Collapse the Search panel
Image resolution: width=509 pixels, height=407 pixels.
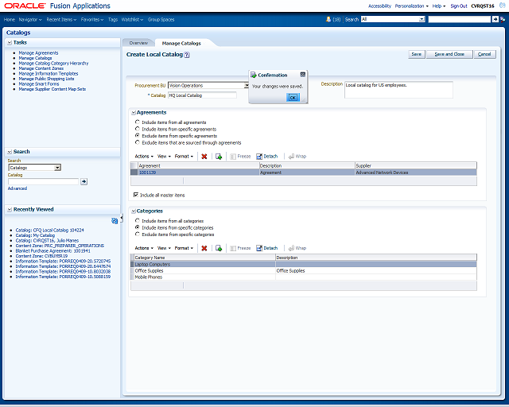pos(10,152)
